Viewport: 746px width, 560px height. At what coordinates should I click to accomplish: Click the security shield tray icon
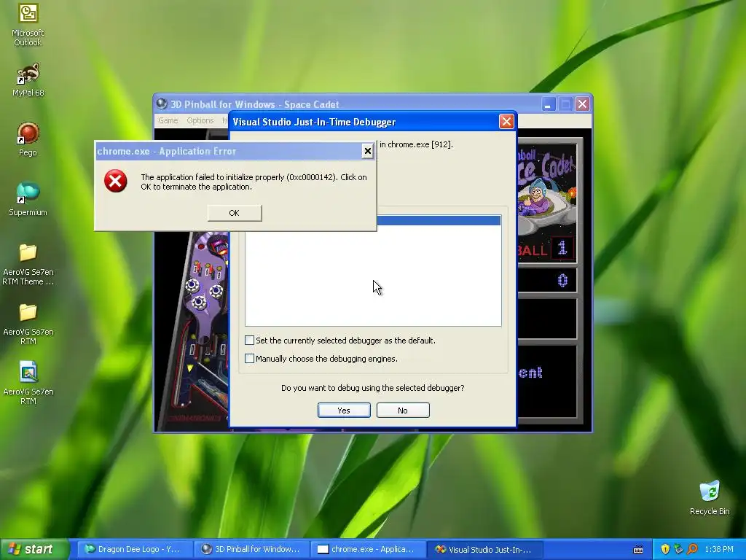click(665, 549)
